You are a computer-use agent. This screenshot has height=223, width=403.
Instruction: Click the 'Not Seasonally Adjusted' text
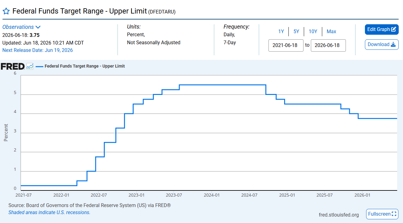[154, 42]
